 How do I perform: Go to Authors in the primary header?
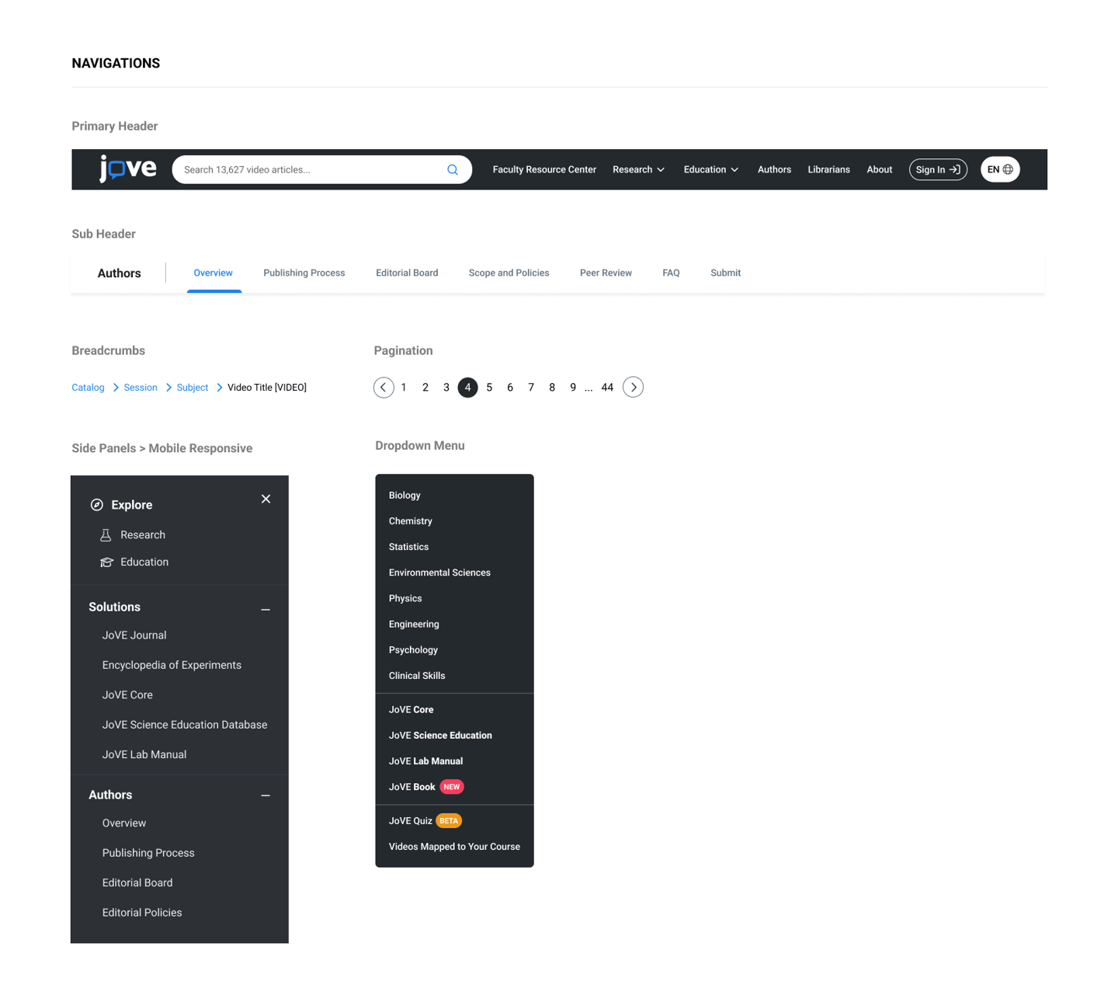[x=774, y=169]
